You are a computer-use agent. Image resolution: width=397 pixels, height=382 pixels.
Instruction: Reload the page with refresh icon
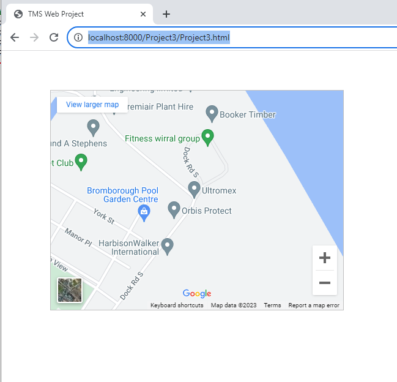[x=54, y=37]
